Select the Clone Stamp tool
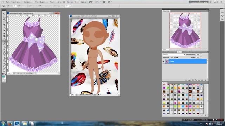The width and height of the screenshot is (225, 126). point(4,36)
